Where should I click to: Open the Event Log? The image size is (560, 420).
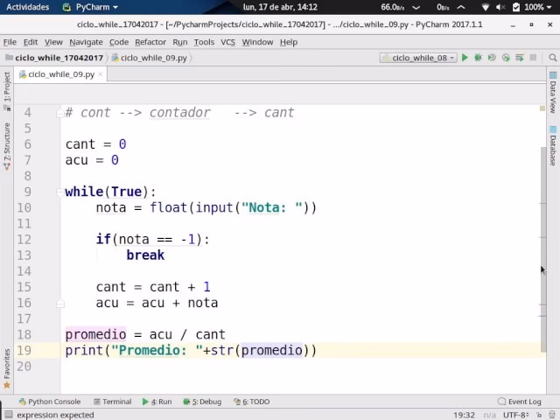click(x=519, y=402)
